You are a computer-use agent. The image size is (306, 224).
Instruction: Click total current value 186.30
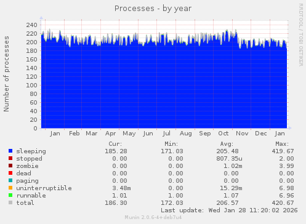click(116, 203)
